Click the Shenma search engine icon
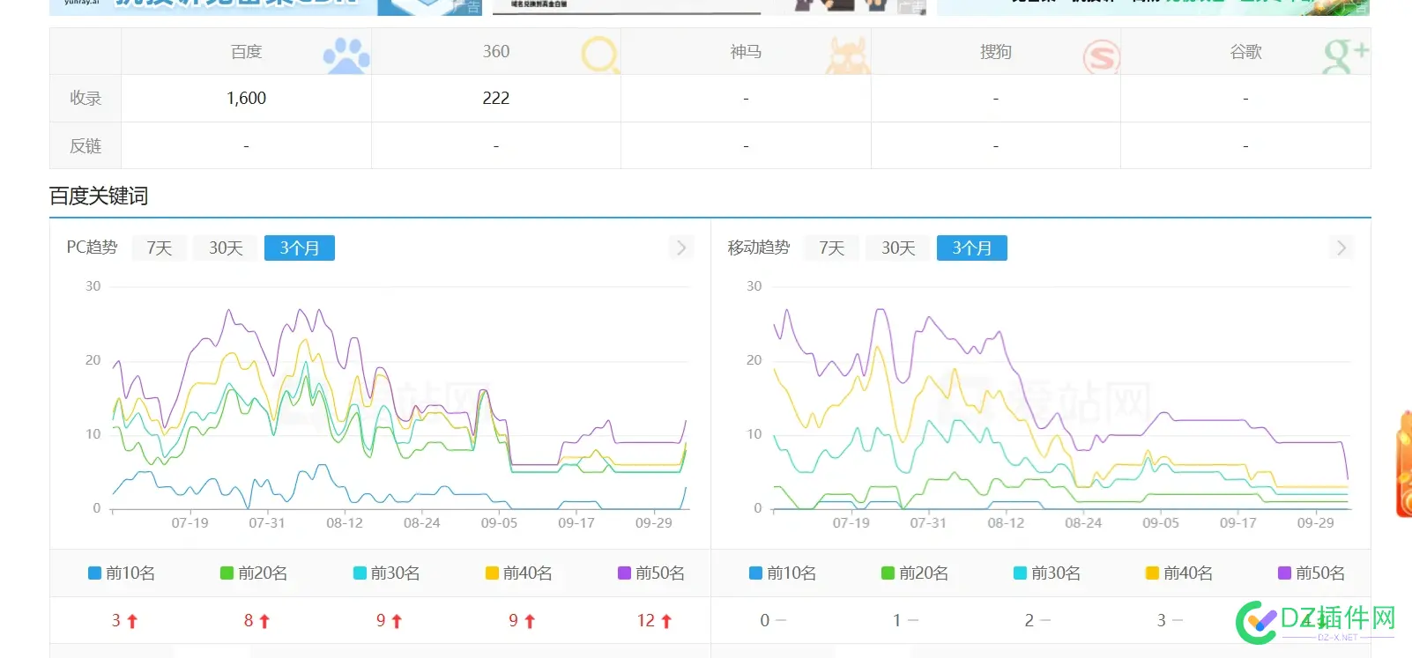 pyautogui.click(x=848, y=55)
